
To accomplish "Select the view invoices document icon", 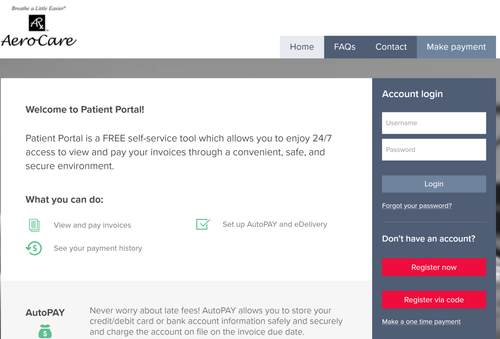I will click(34, 225).
